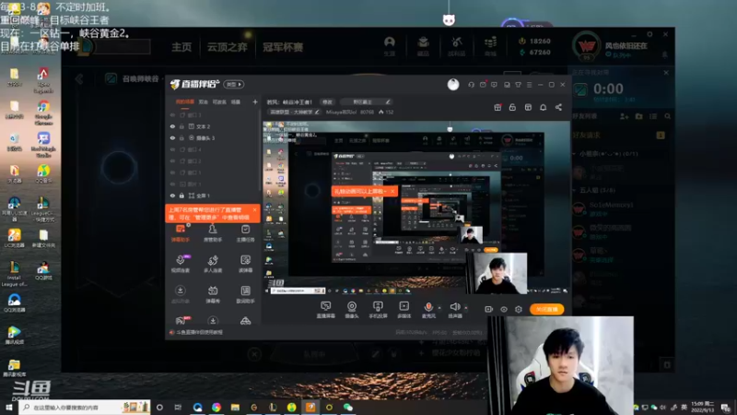Toggle visibility of 全屏 1 source
The image size is (737, 415).
tap(172, 196)
